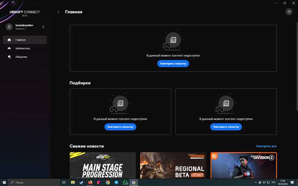Click the chat icon next to Общение

(9, 57)
